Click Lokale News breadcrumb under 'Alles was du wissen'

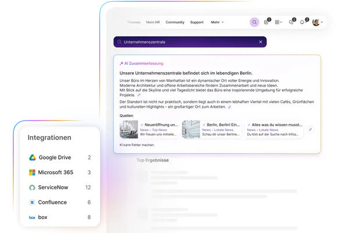(268, 130)
